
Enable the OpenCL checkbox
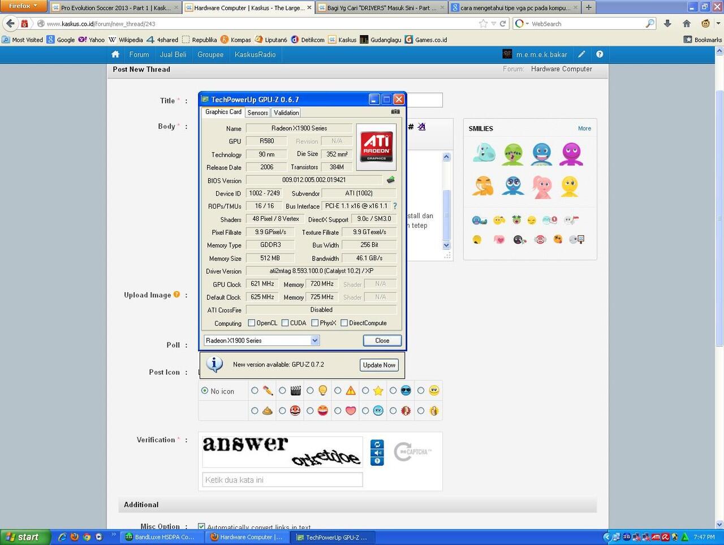[x=252, y=323]
